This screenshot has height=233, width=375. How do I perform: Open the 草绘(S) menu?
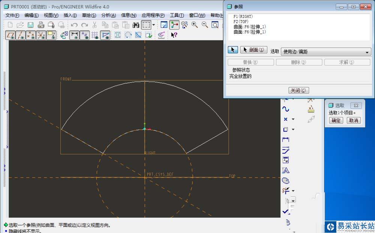(x=89, y=15)
